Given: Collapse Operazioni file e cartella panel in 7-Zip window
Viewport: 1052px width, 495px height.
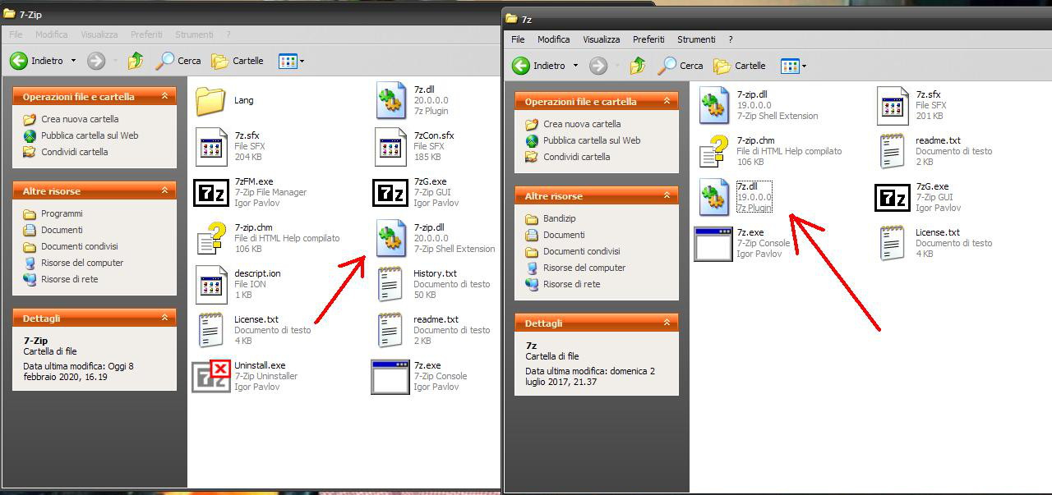Looking at the screenshot, I should (164, 96).
